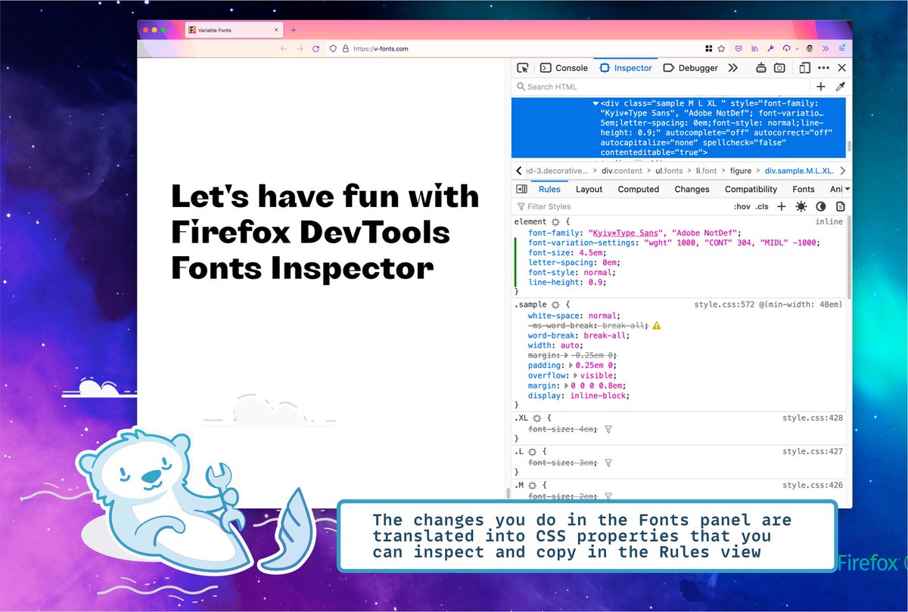Simulate light color scheme with sun icon

pos(801,206)
